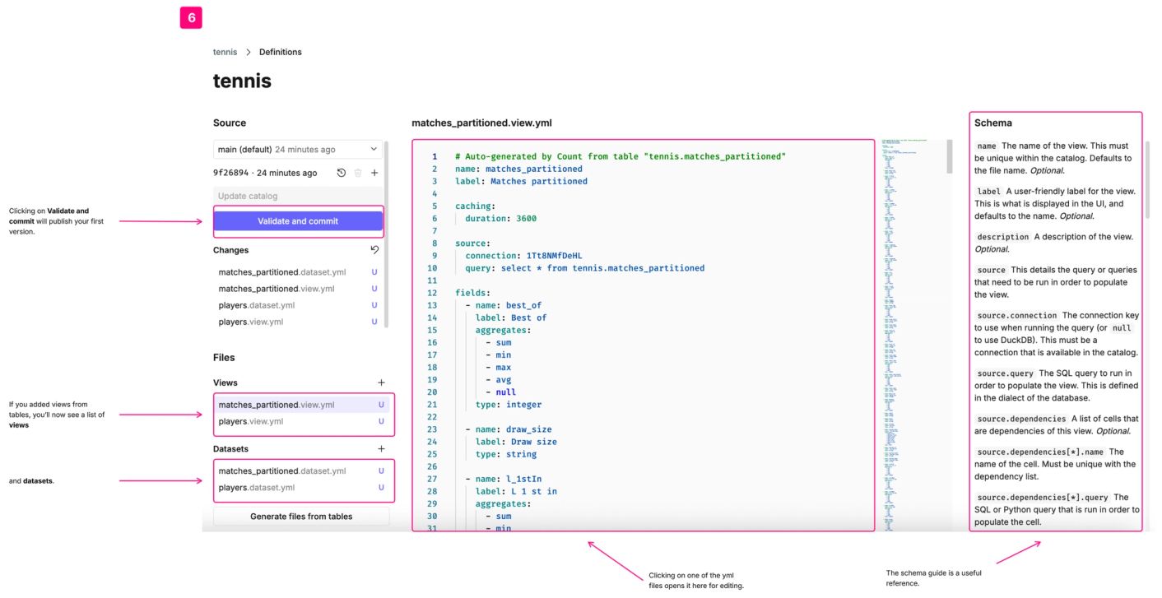This screenshot has width=1162, height=598.
Task: Click the trash icon beside commit 9f26894
Action: click(x=358, y=173)
